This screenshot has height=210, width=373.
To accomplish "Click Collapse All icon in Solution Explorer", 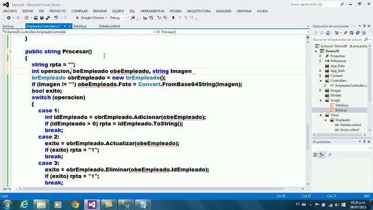I will point(357,33).
